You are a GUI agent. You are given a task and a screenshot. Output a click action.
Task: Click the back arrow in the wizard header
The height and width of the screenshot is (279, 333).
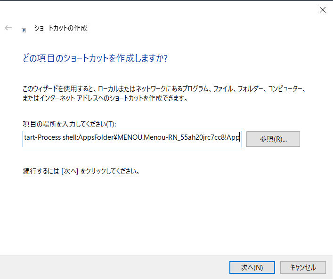coord(8,28)
